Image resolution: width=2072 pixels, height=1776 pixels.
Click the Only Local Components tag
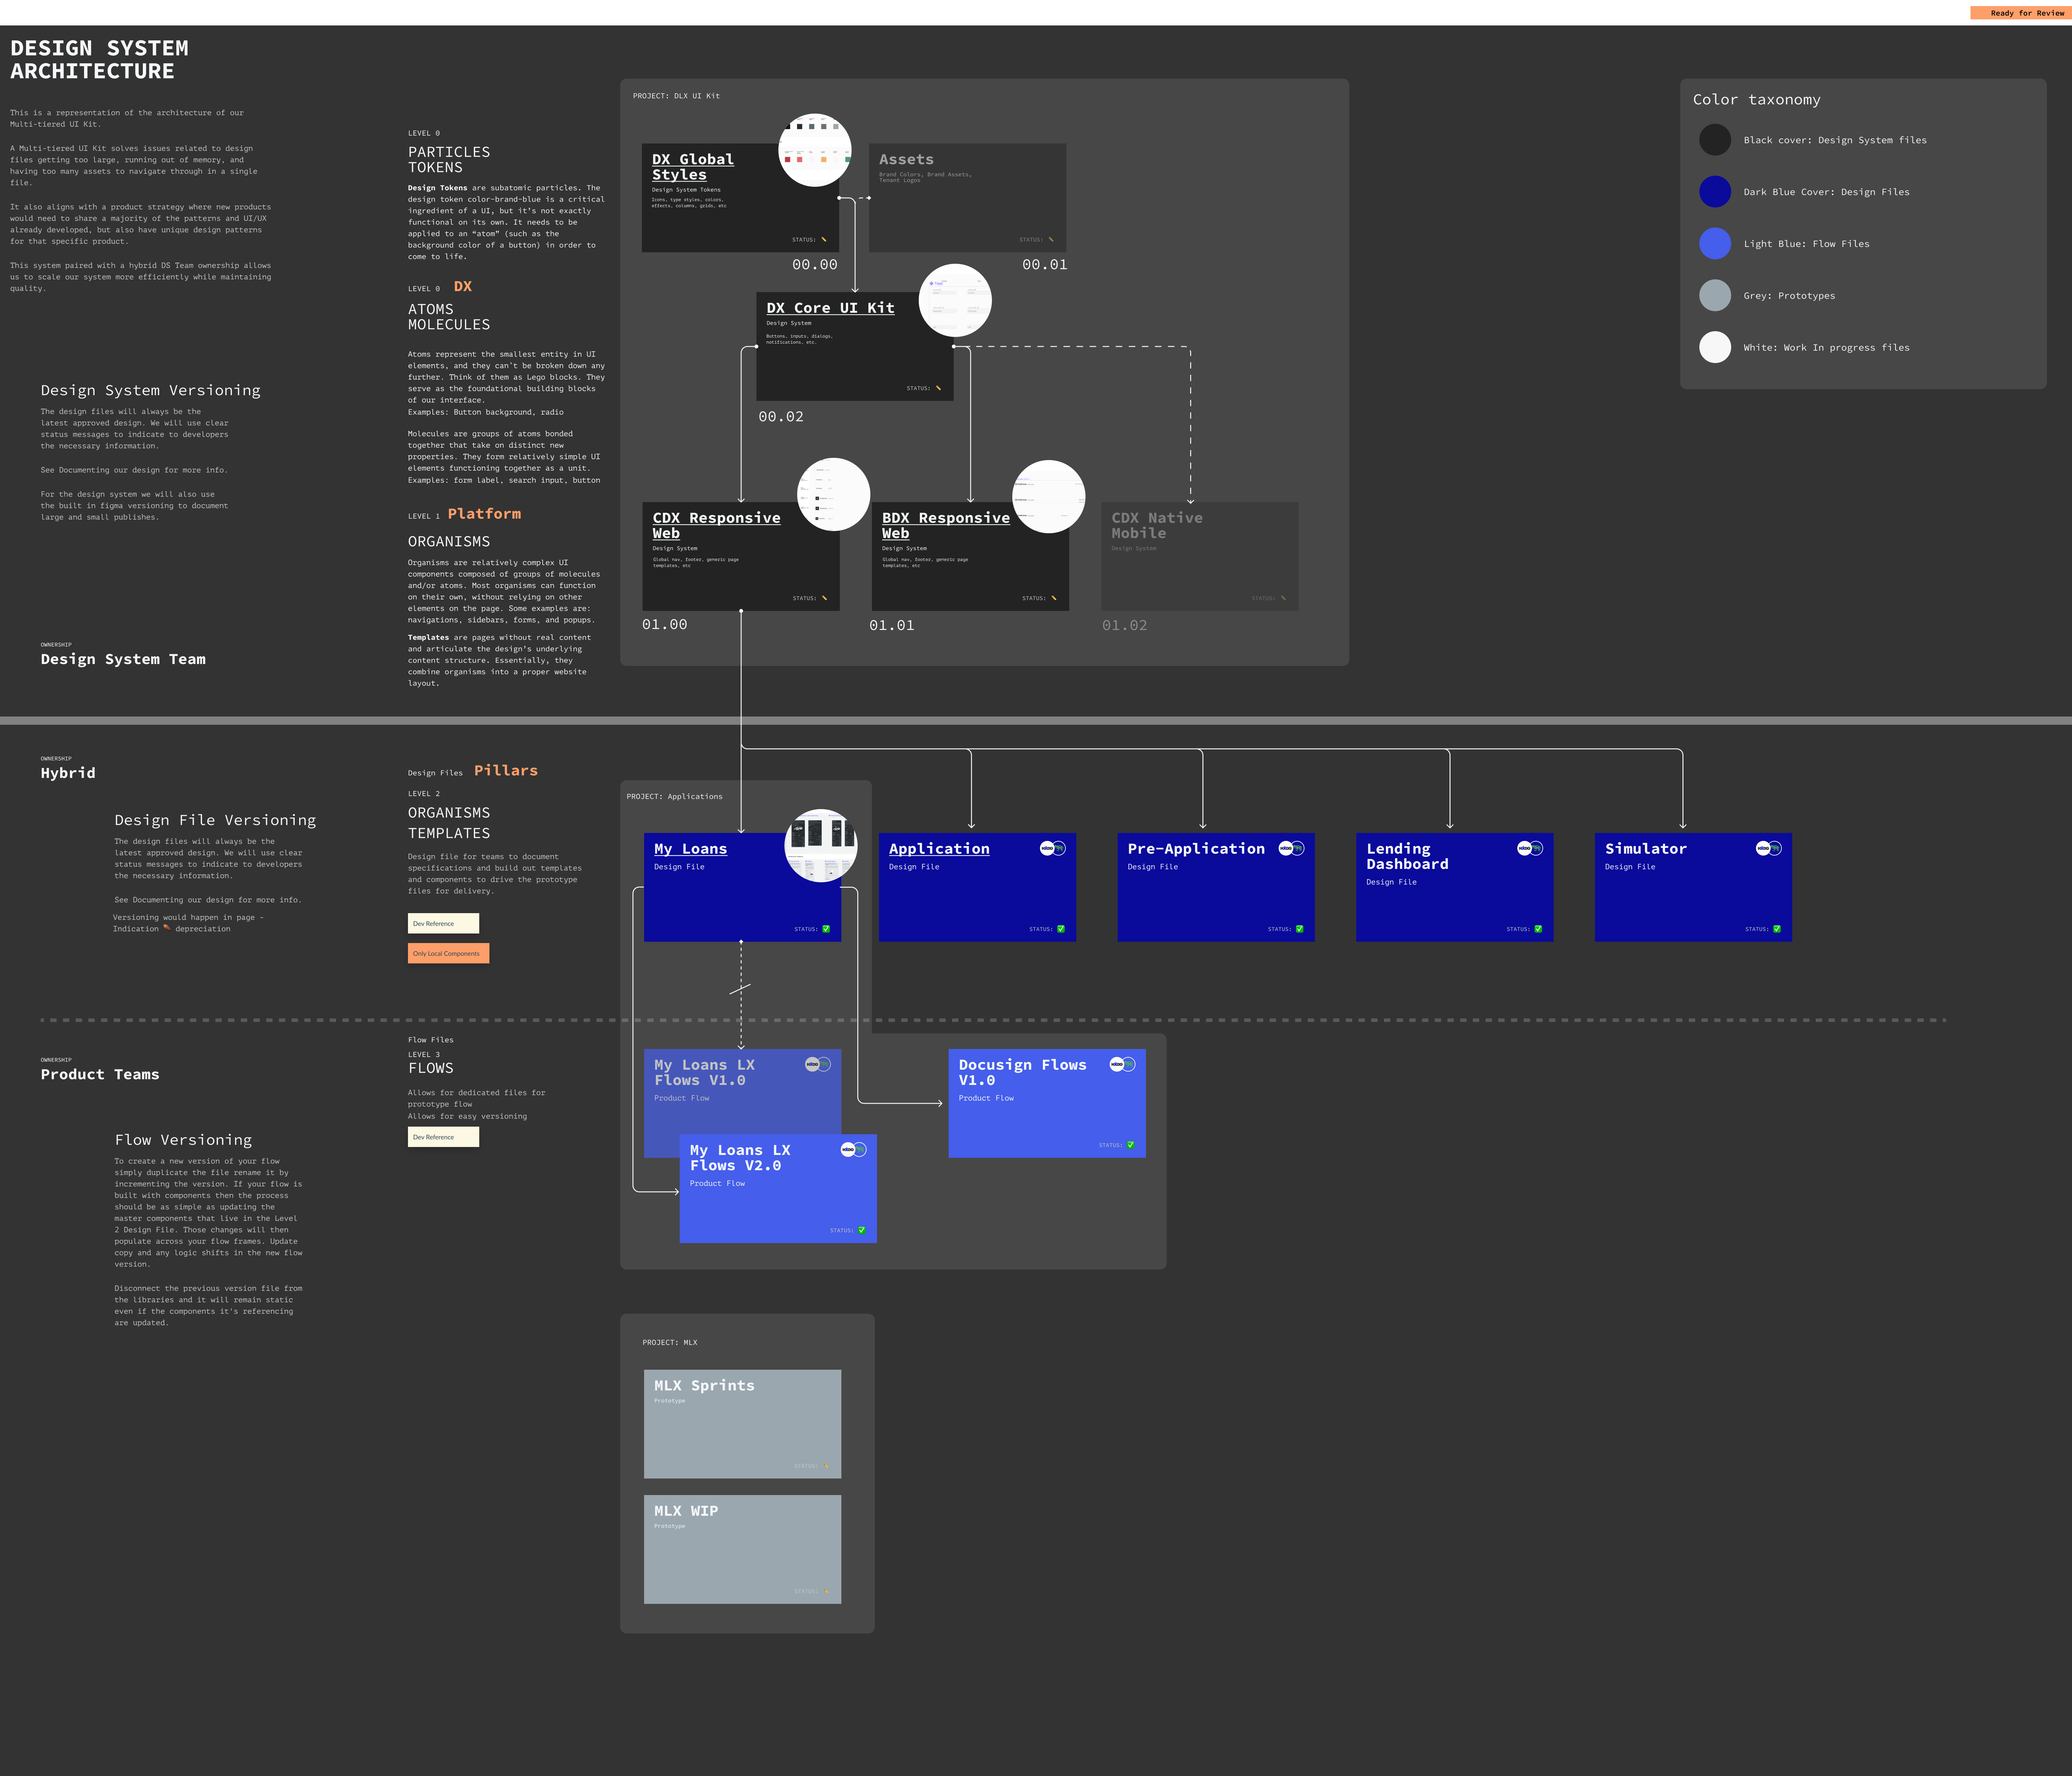coord(448,953)
